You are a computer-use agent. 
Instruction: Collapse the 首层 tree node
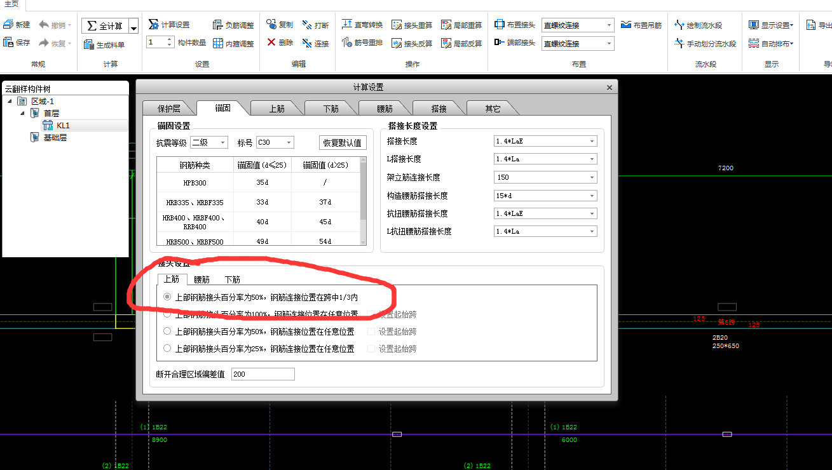22,113
